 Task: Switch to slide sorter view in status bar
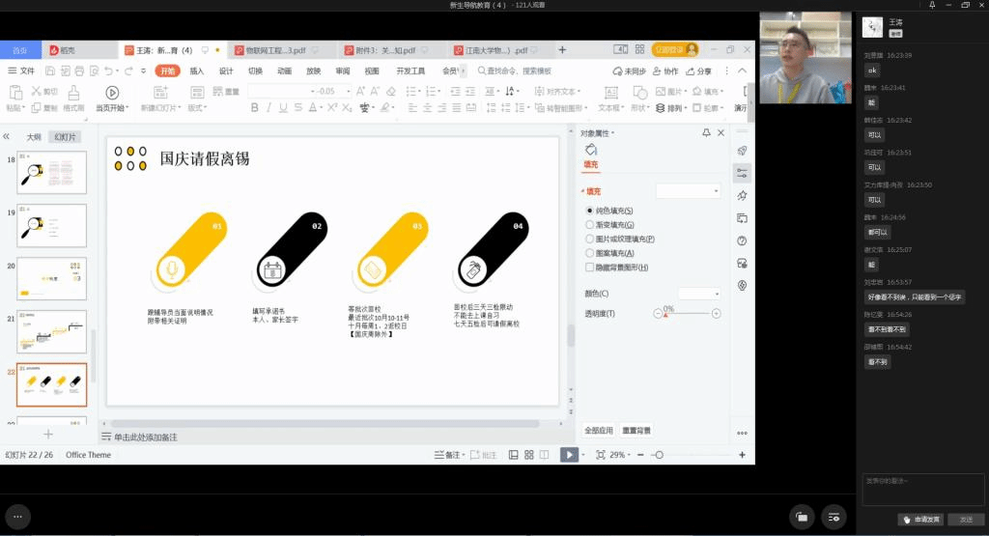(527, 455)
